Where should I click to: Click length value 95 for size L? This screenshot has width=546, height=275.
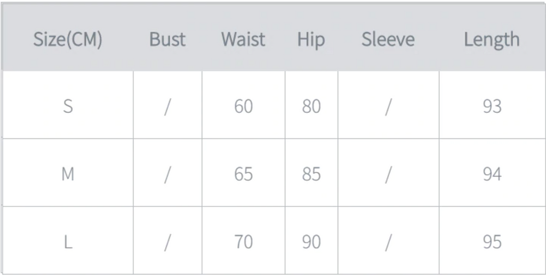pos(492,242)
